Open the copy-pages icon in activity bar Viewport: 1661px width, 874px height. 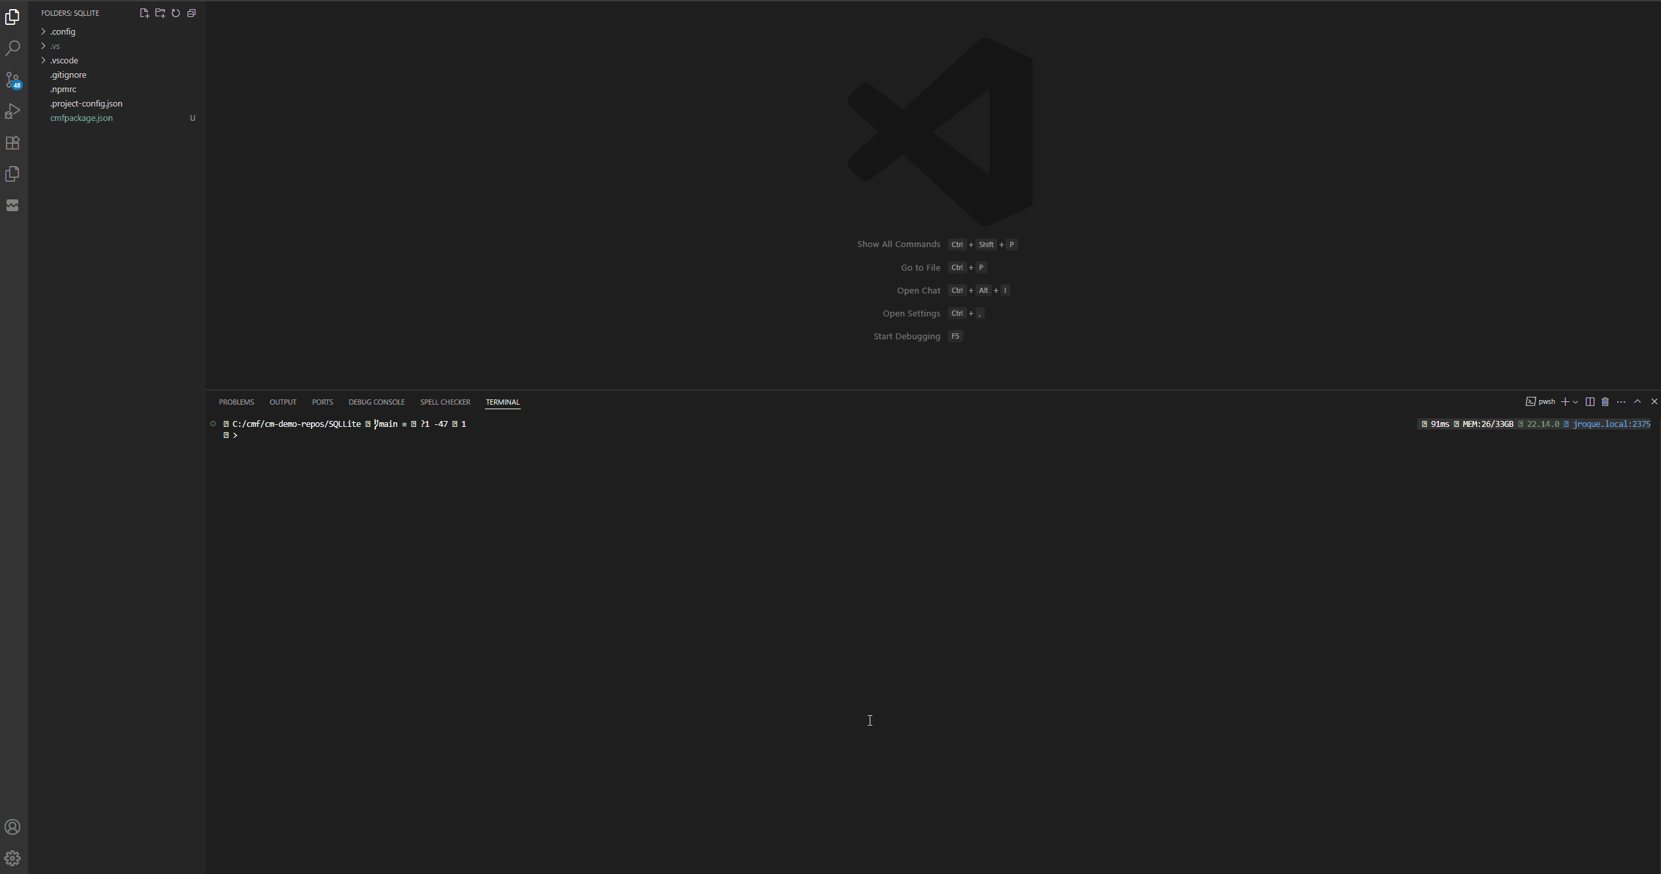(x=12, y=174)
